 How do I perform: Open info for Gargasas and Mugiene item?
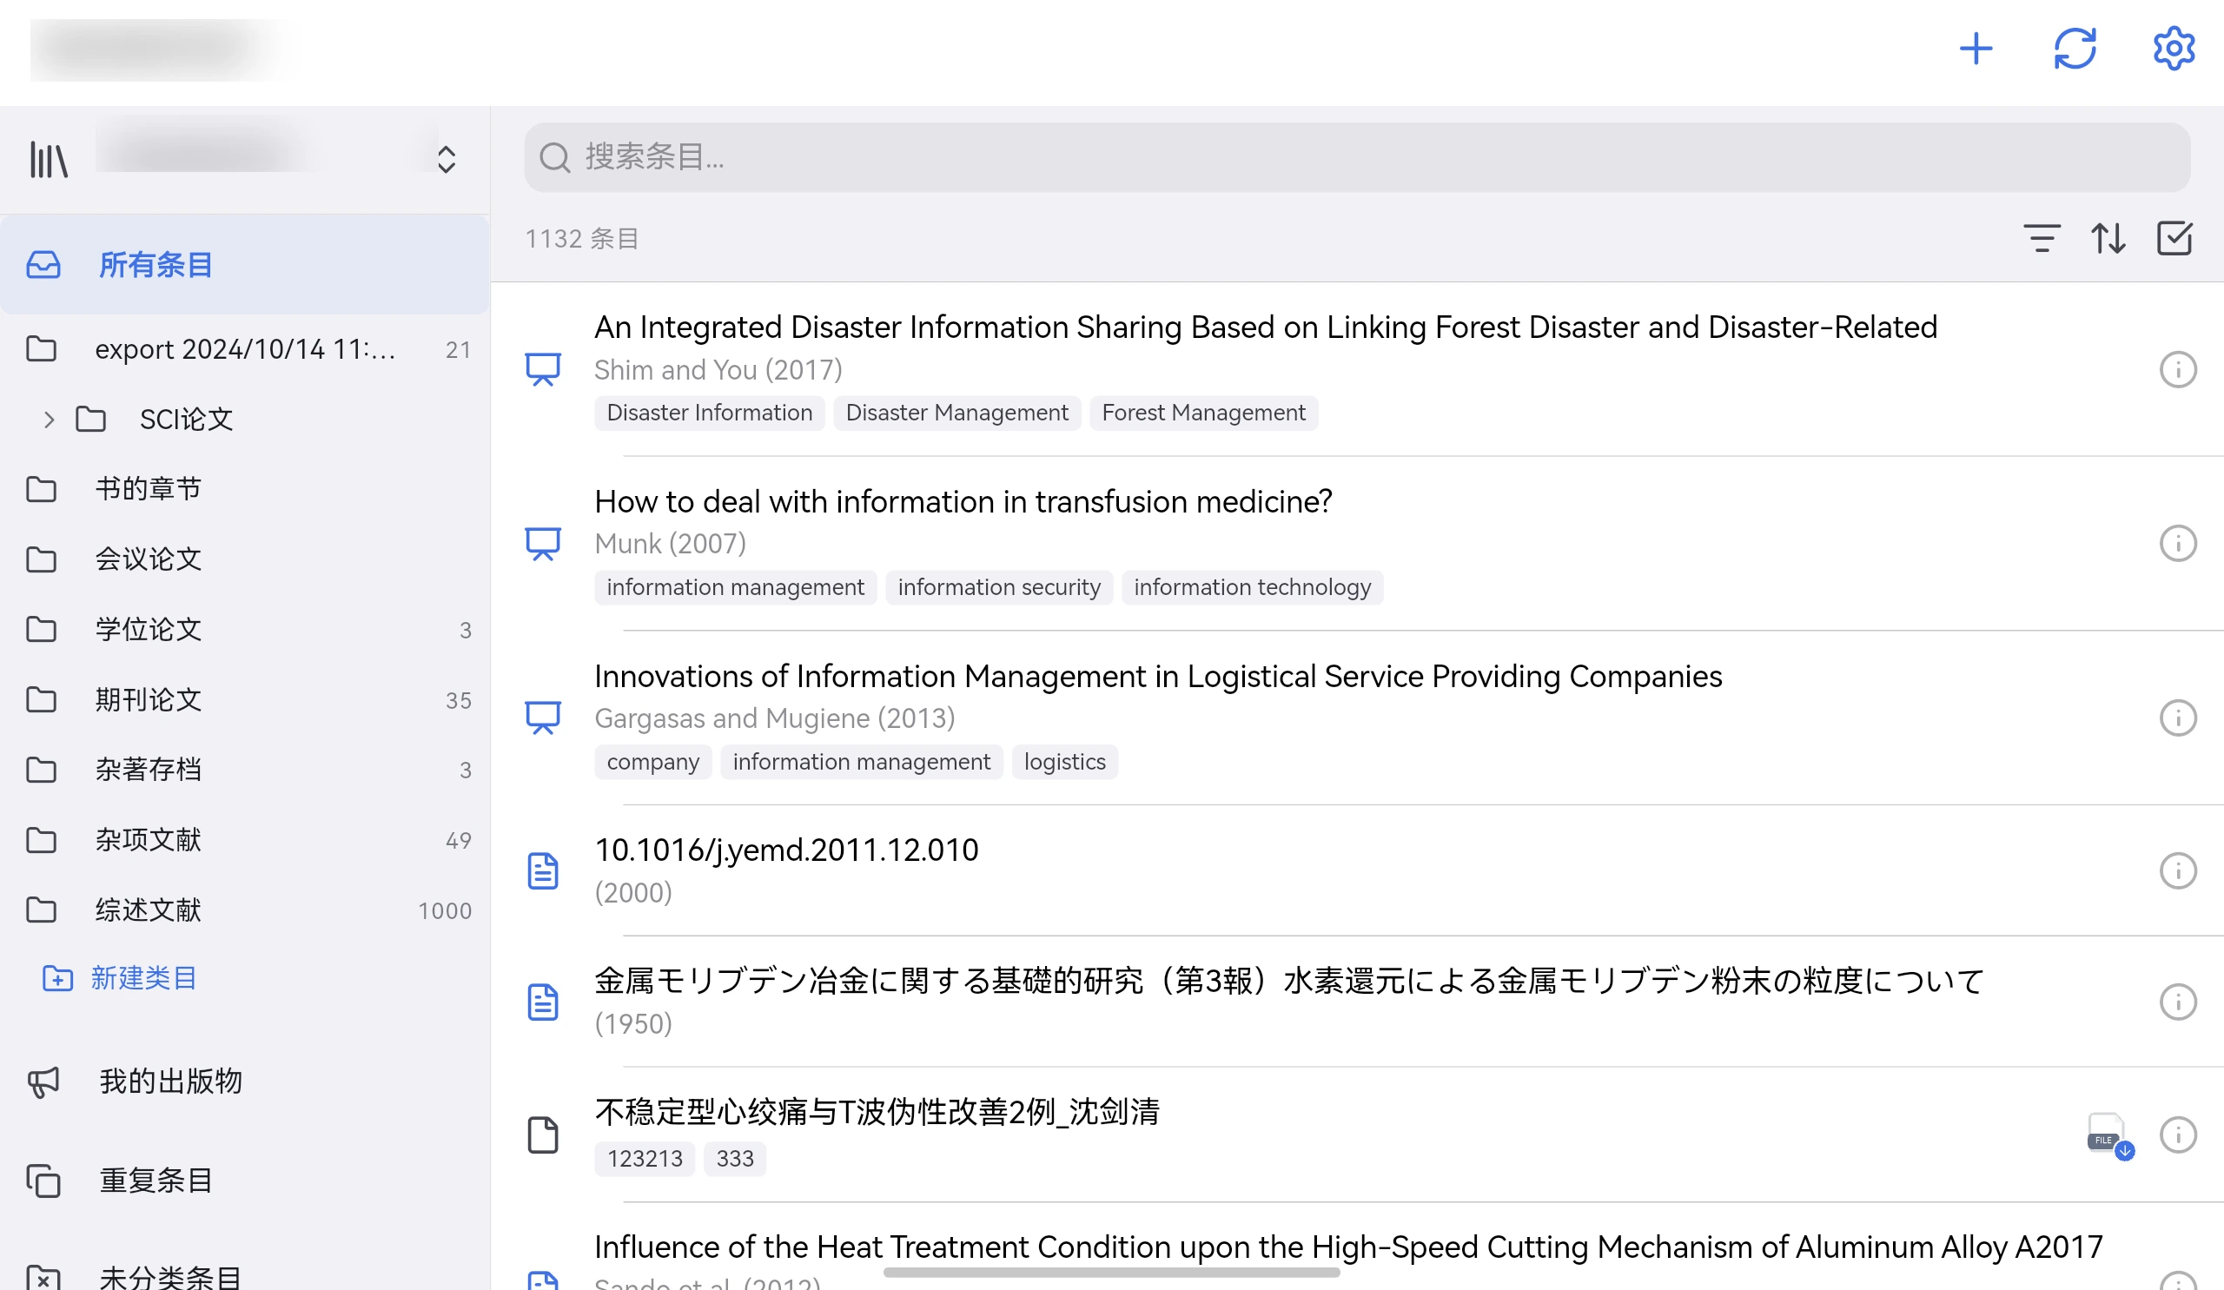(x=2177, y=718)
